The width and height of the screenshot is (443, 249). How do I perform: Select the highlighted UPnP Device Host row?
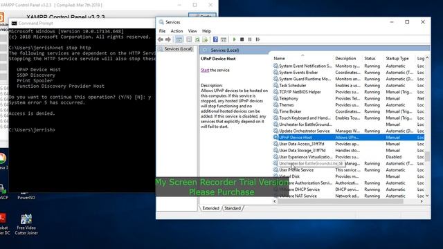(348, 138)
